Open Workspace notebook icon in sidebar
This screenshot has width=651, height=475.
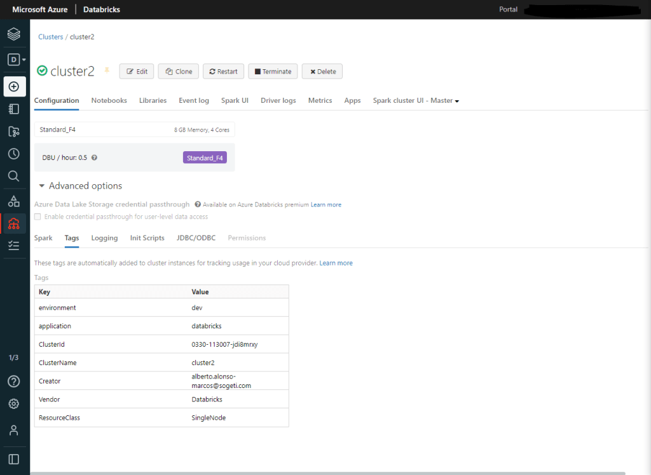tap(14, 109)
